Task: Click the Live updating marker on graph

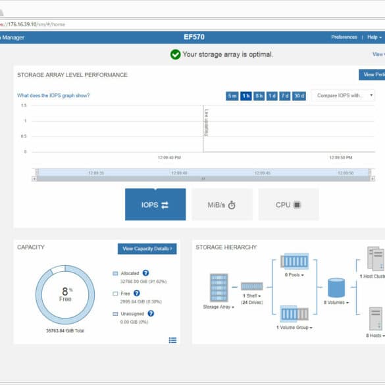Action: 206,122
